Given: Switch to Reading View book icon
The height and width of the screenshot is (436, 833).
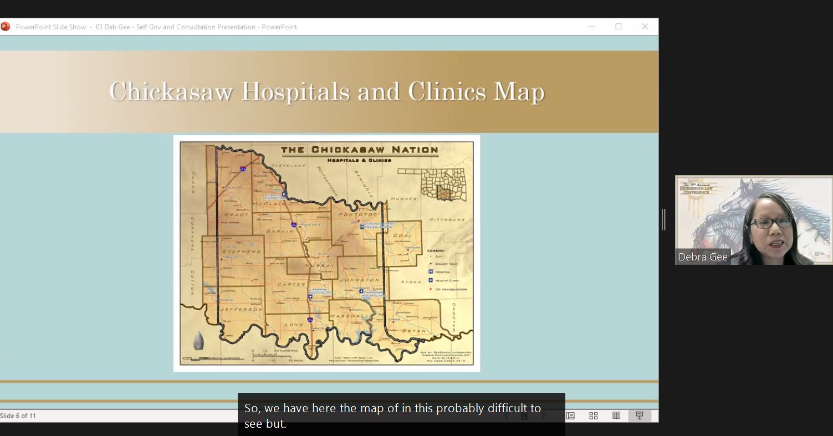Looking at the screenshot, I should [x=616, y=416].
